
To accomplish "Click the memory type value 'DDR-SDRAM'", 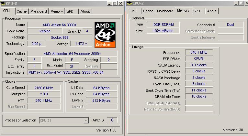I will 163,25.
